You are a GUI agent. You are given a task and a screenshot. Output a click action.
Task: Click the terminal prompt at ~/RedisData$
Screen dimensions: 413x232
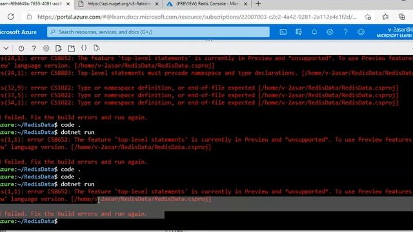tap(28, 221)
